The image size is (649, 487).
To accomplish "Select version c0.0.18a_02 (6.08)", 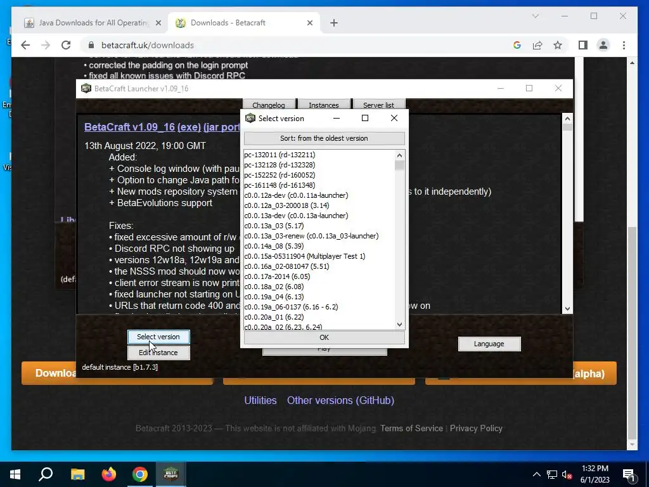I will 319,287.
